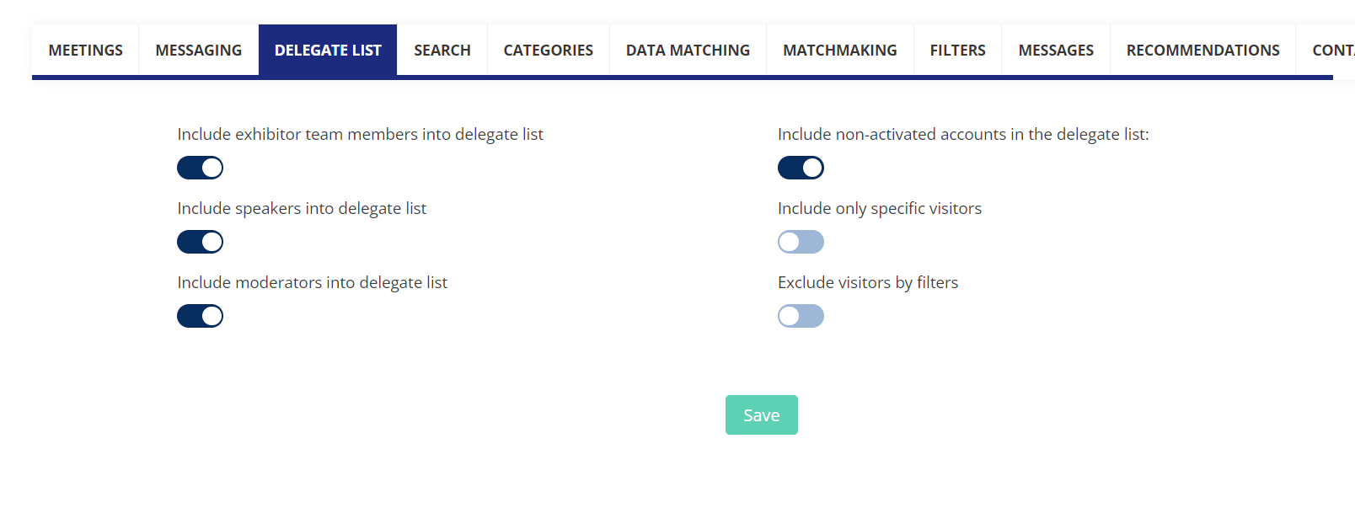The image size is (1355, 508).
Task: Disable including exhibitor team members toggle
Action: (200, 168)
